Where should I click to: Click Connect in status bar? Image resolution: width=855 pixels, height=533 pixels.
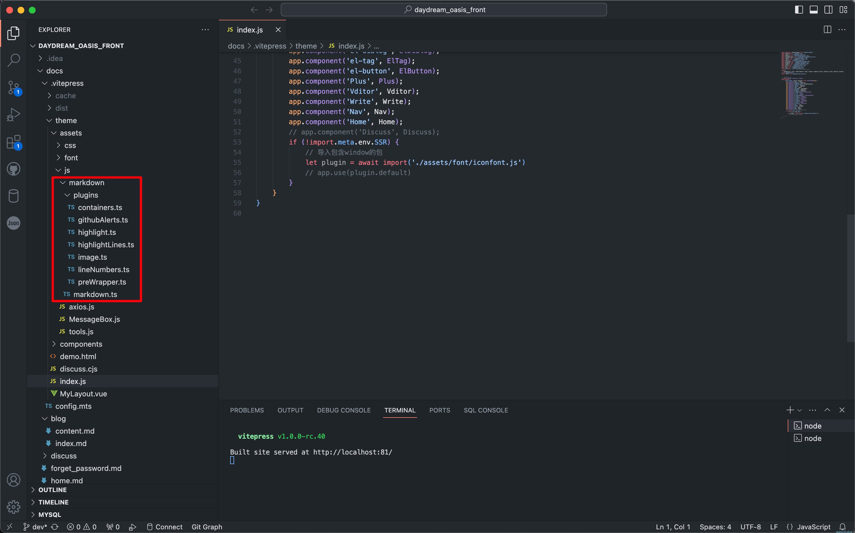pyautogui.click(x=165, y=527)
